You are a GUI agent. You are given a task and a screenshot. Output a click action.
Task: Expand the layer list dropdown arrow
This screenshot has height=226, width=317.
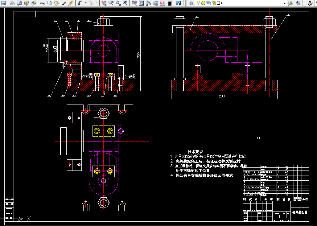tap(285, 3)
